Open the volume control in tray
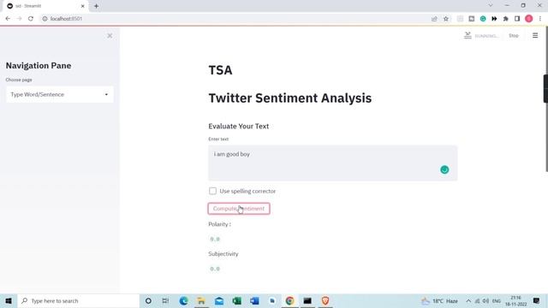 pos(485,300)
